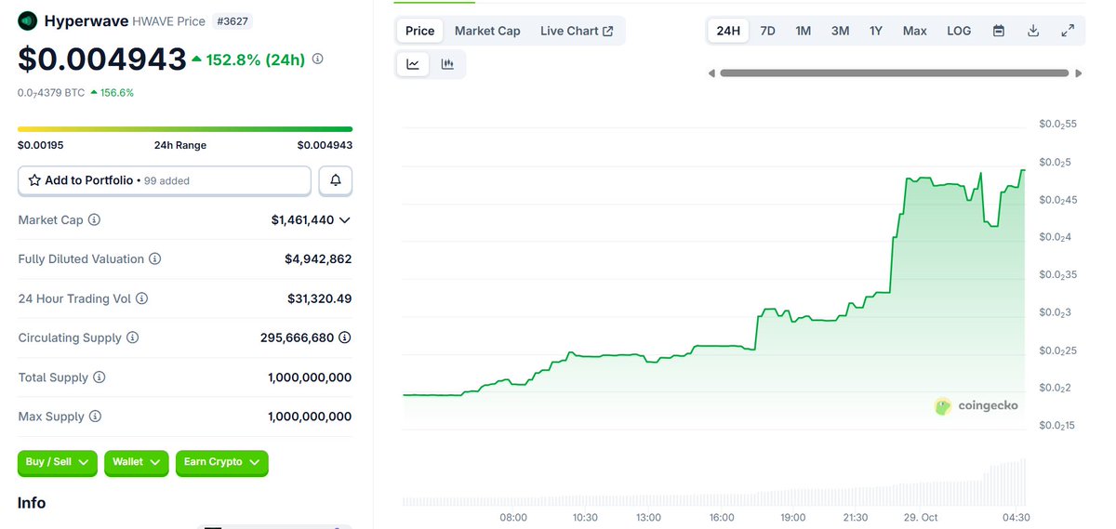Open the Wallet dropdown
1116x529 pixels.
tap(137, 462)
